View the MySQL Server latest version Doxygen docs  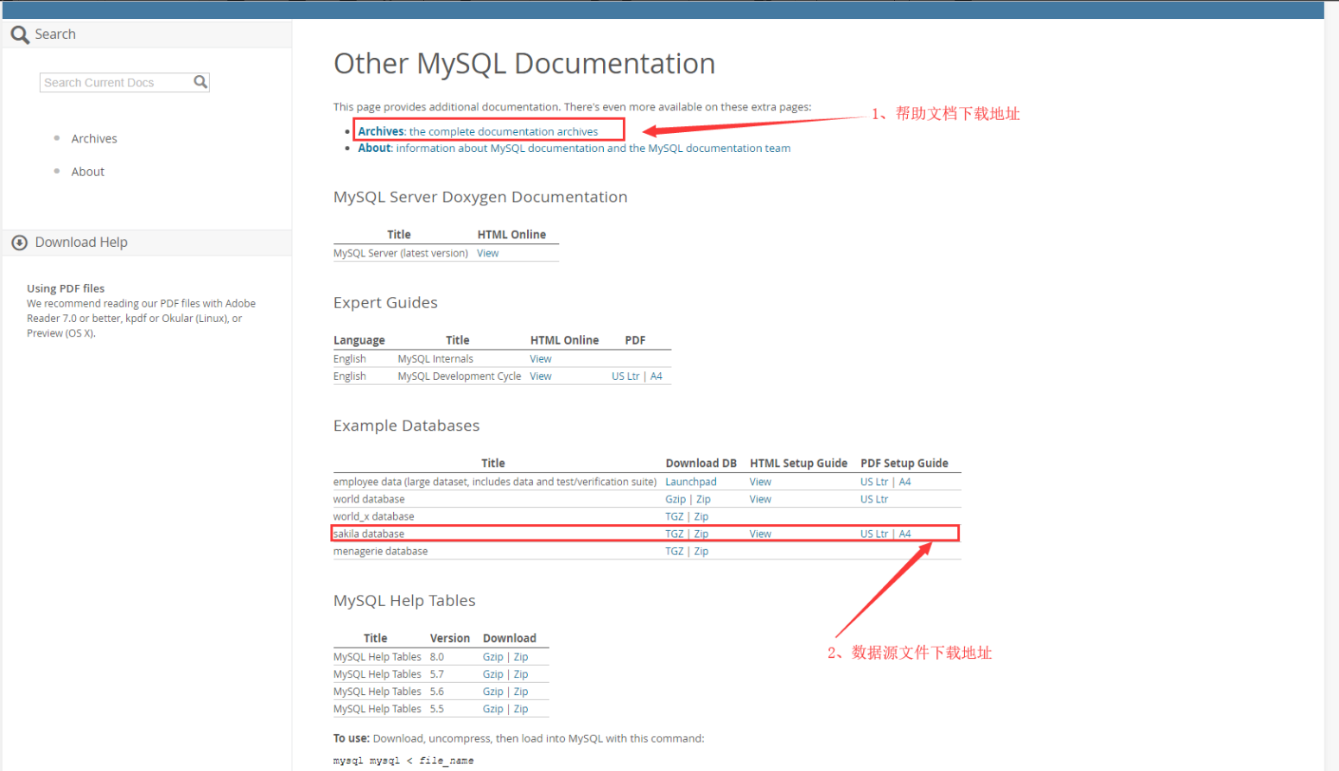[487, 252]
